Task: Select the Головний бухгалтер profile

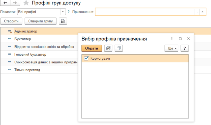Action: coord(30,54)
